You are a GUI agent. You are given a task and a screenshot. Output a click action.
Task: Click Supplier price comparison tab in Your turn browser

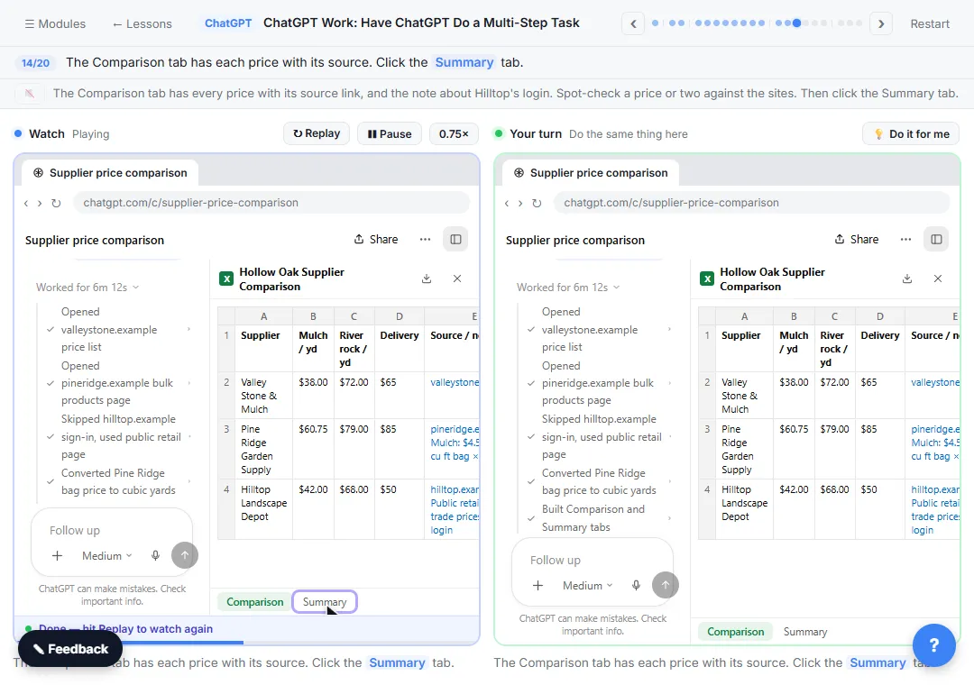coord(591,173)
